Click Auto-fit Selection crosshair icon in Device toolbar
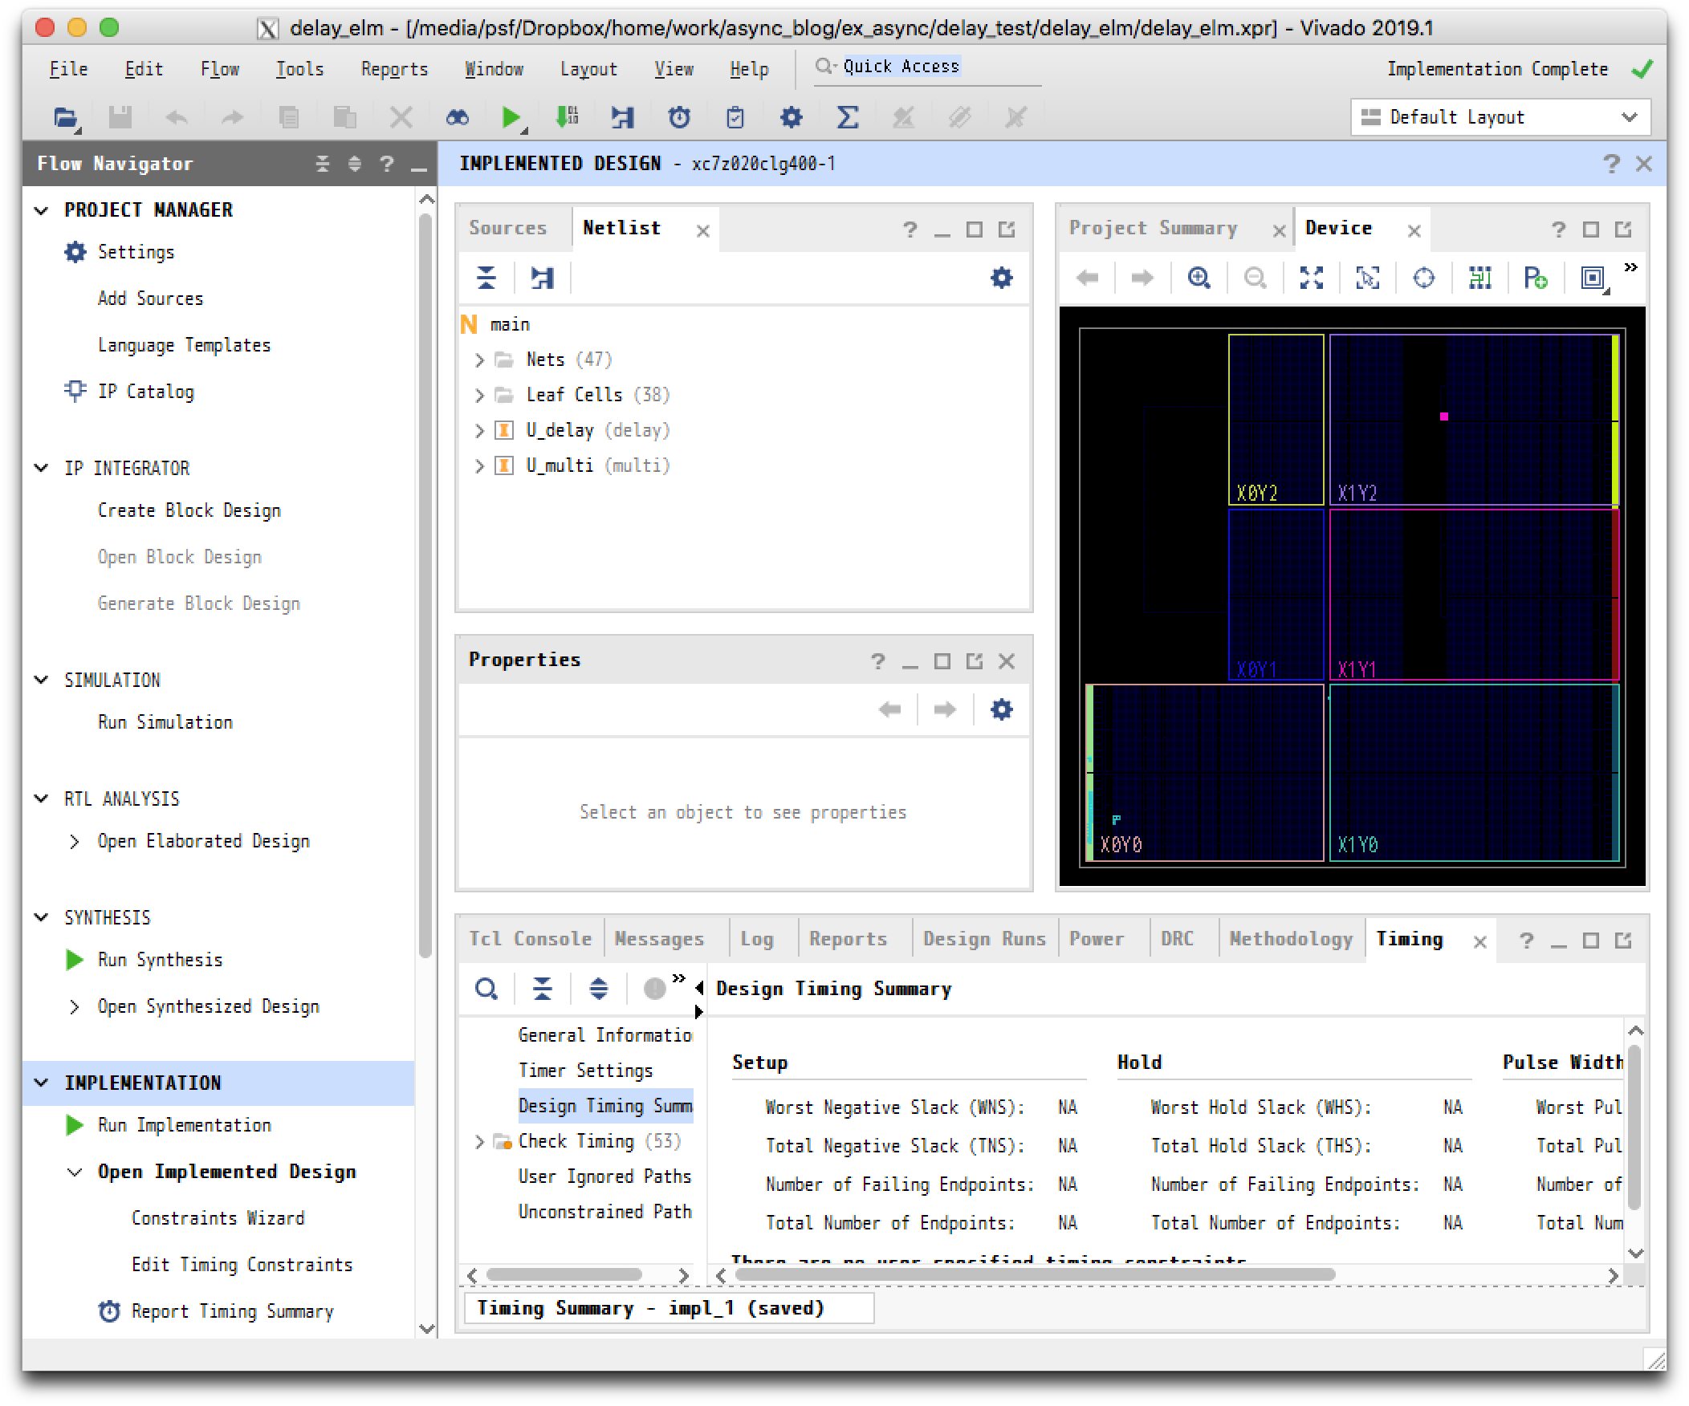 (1423, 278)
